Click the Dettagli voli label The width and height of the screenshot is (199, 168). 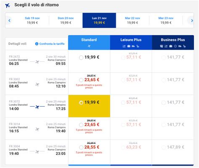pyautogui.click(x=17, y=44)
